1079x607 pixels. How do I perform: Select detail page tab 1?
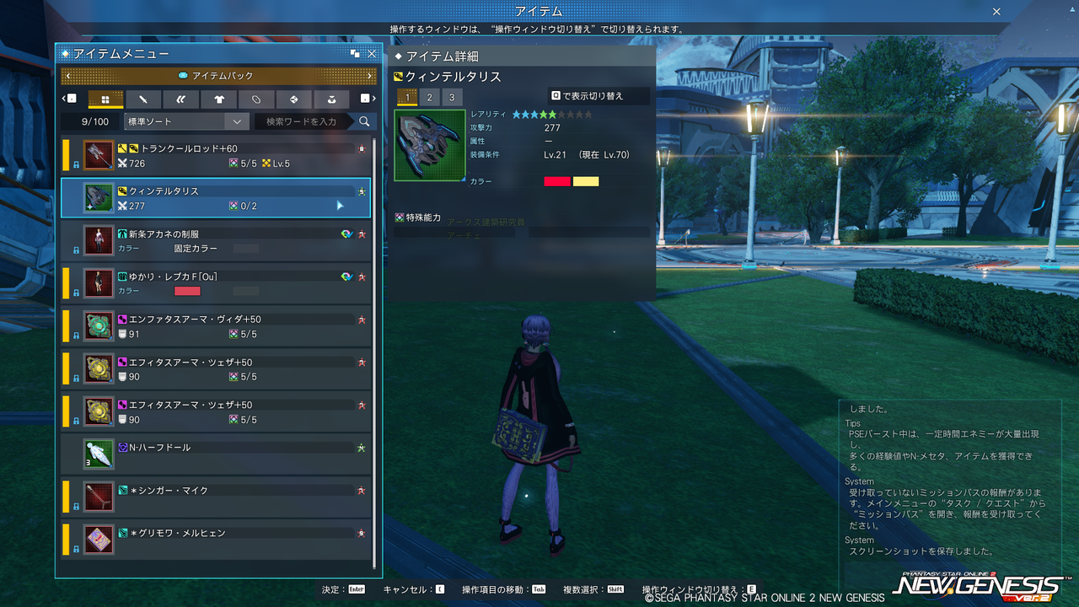407,97
